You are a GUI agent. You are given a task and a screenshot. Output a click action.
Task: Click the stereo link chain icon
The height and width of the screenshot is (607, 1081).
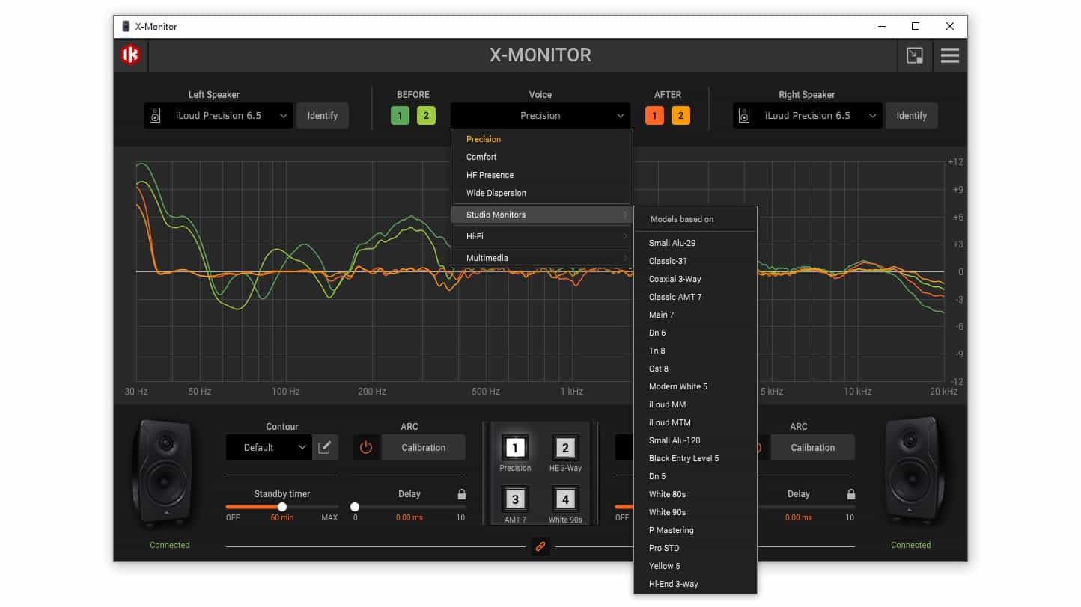pyautogui.click(x=540, y=547)
